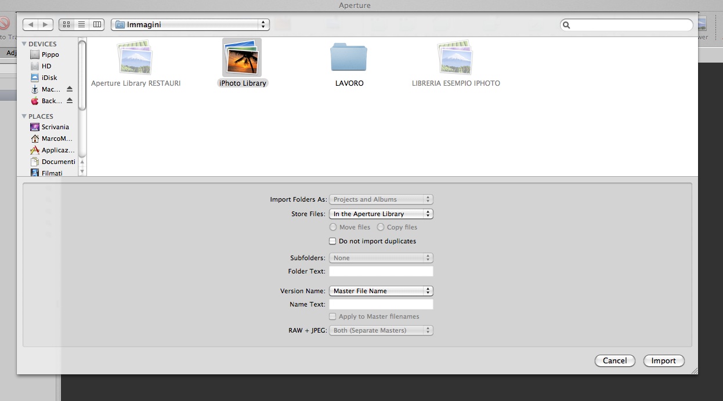This screenshot has width=723, height=401.
Task: Eject the Mac… volume
Action: click(x=70, y=89)
